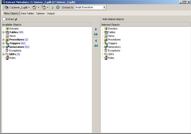Select Domains label in Available Objects
The width and height of the screenshot is (191, 134).
click(x=14, y=29)
